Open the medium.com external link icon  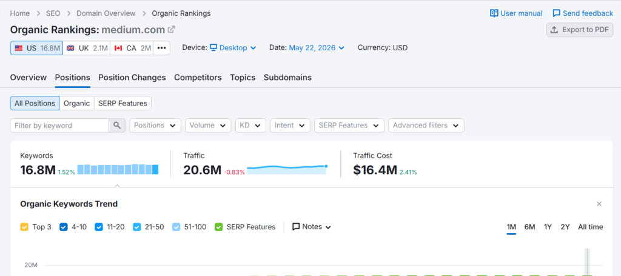pos(172,29)
